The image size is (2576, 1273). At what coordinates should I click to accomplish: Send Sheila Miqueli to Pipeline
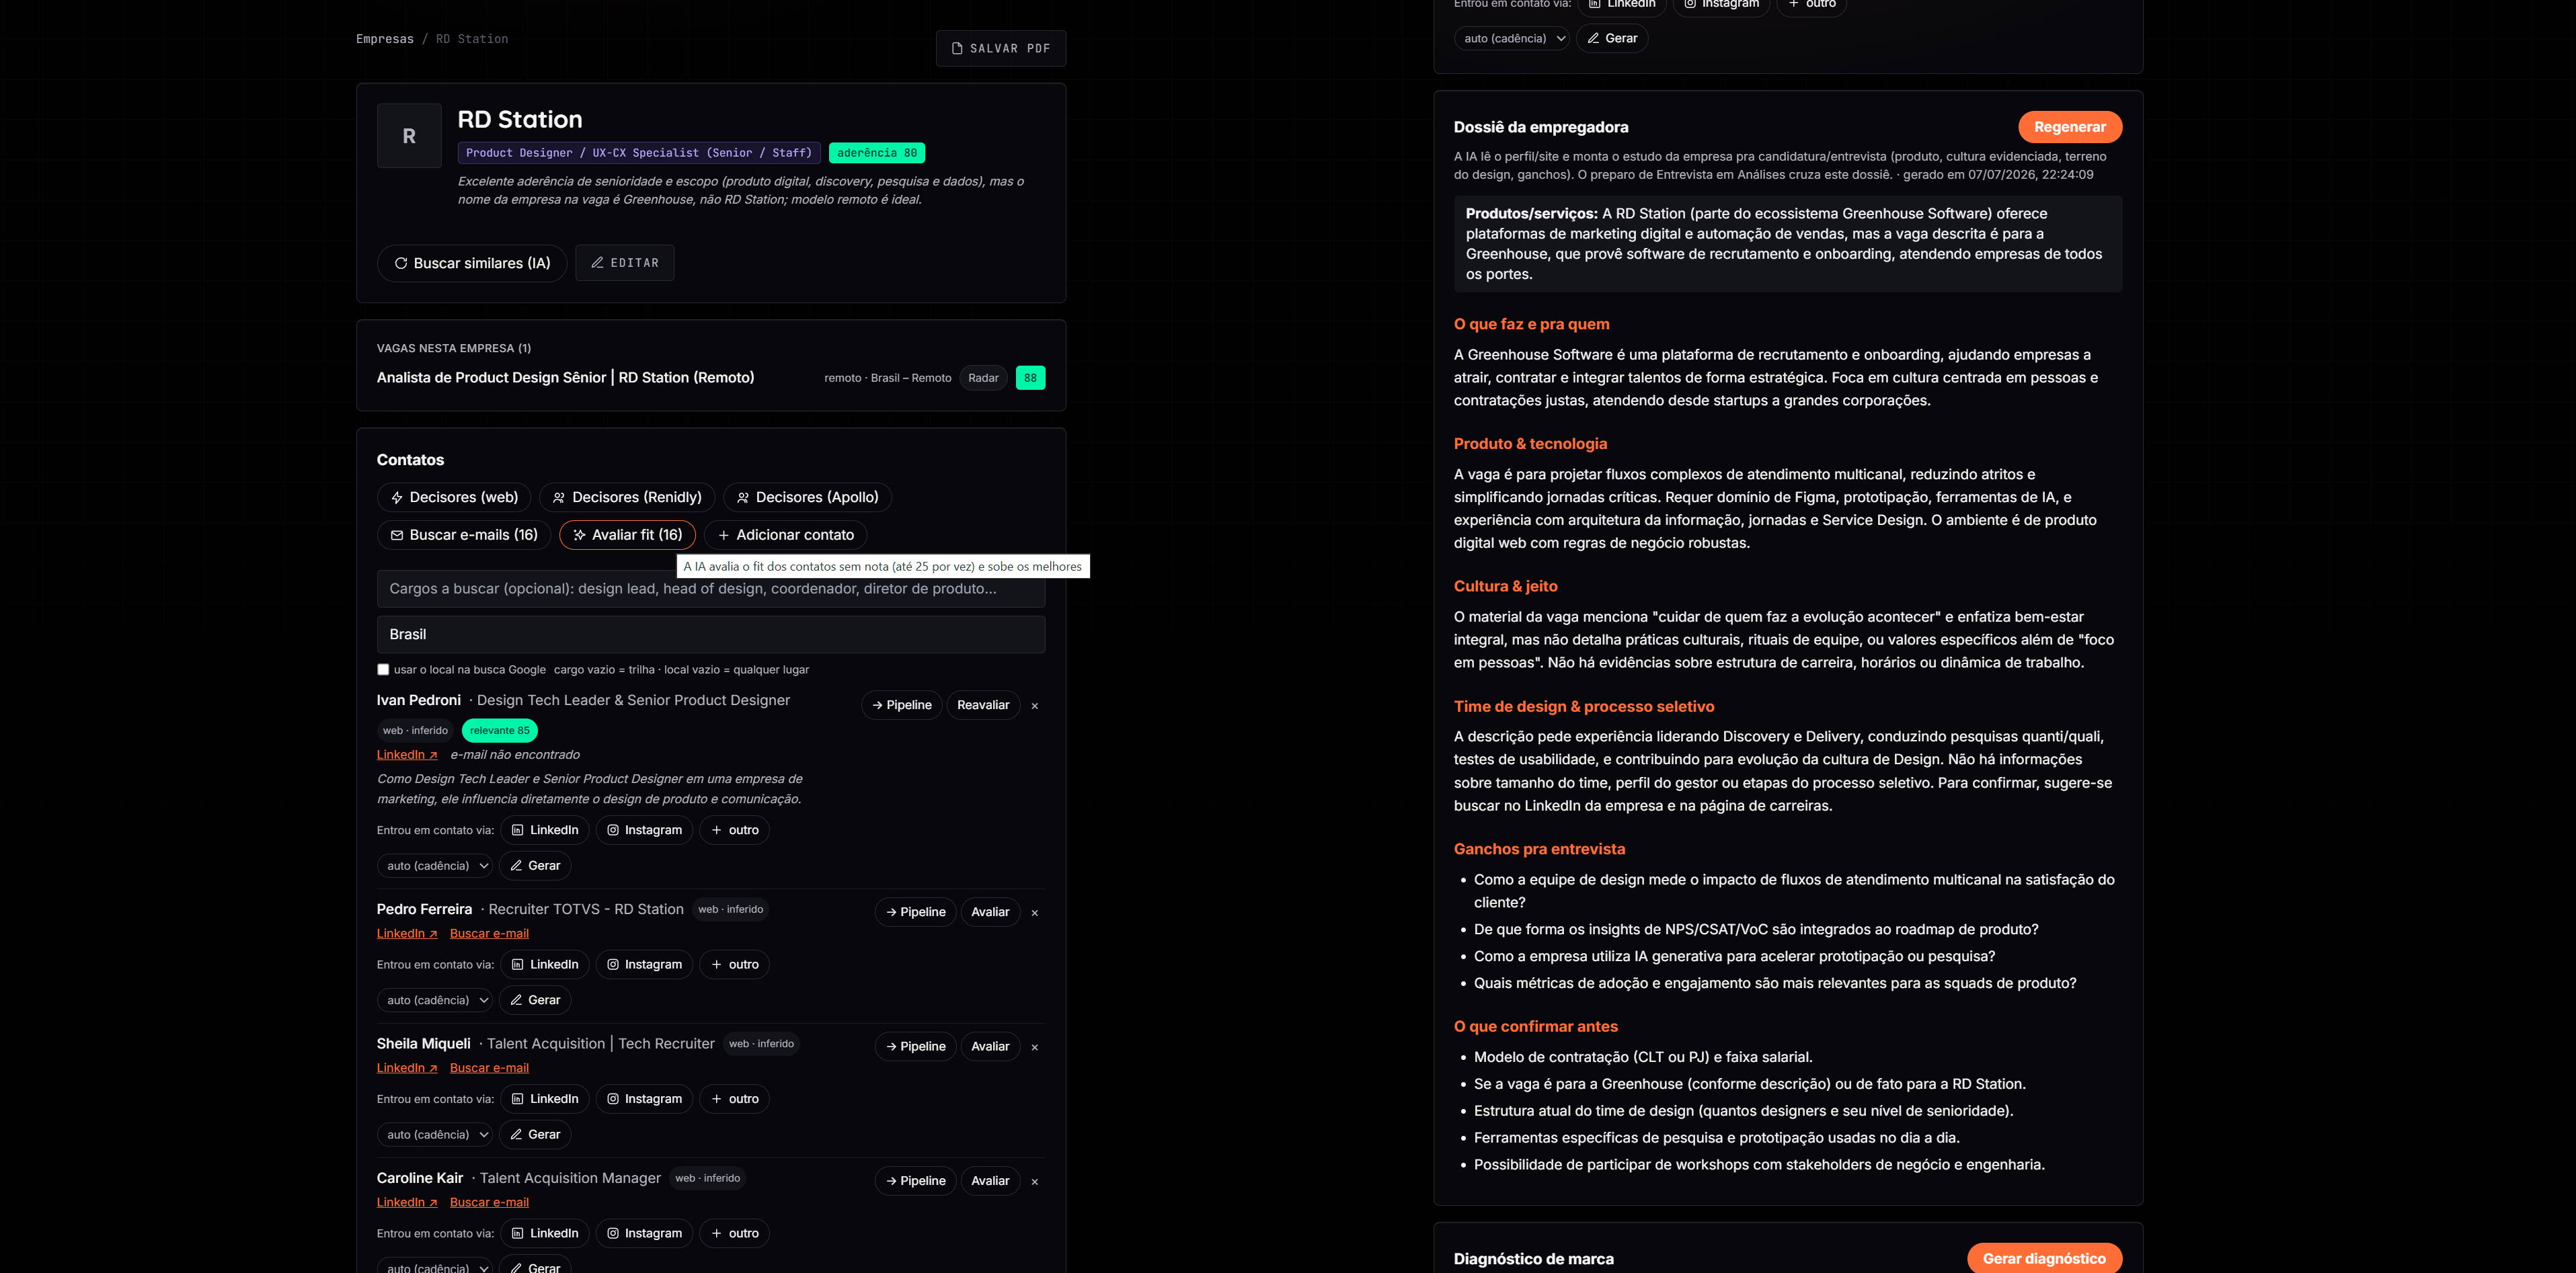(916, 1047)
